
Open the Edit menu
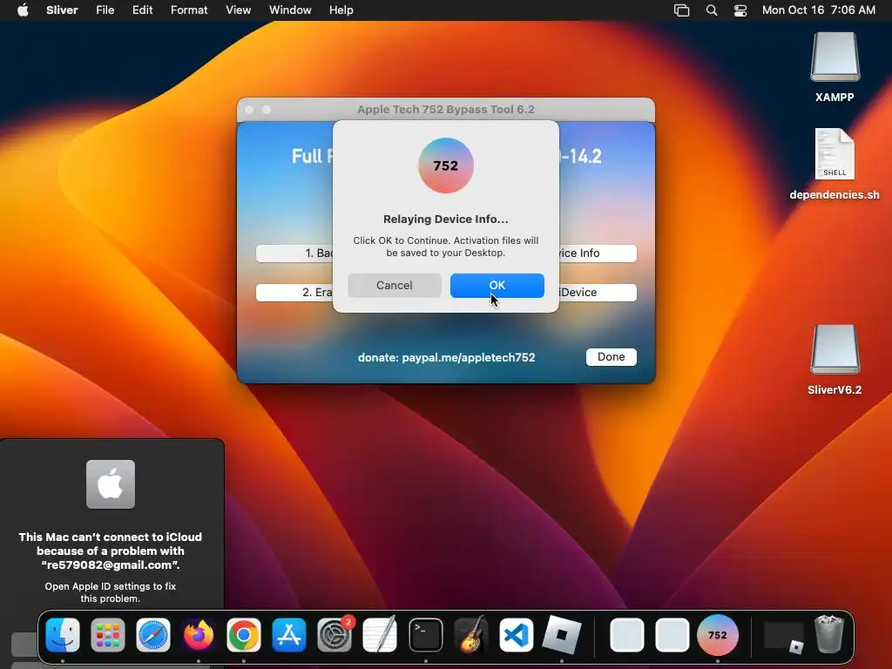(142, 10)
